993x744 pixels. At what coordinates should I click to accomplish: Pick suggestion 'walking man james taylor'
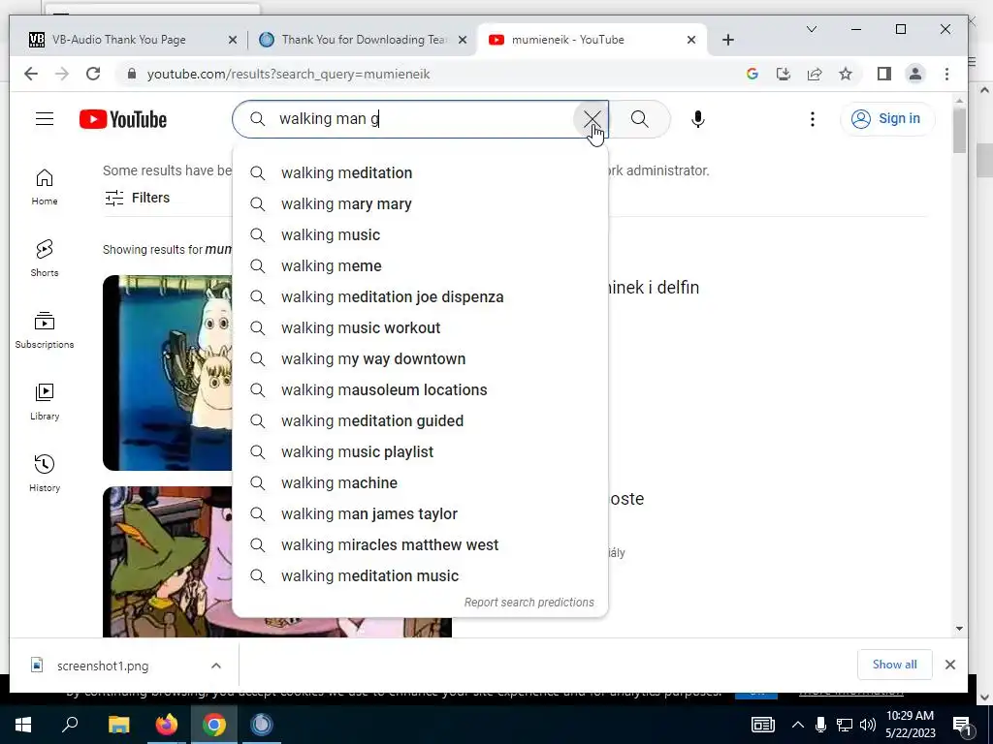[x=421, y=513]
